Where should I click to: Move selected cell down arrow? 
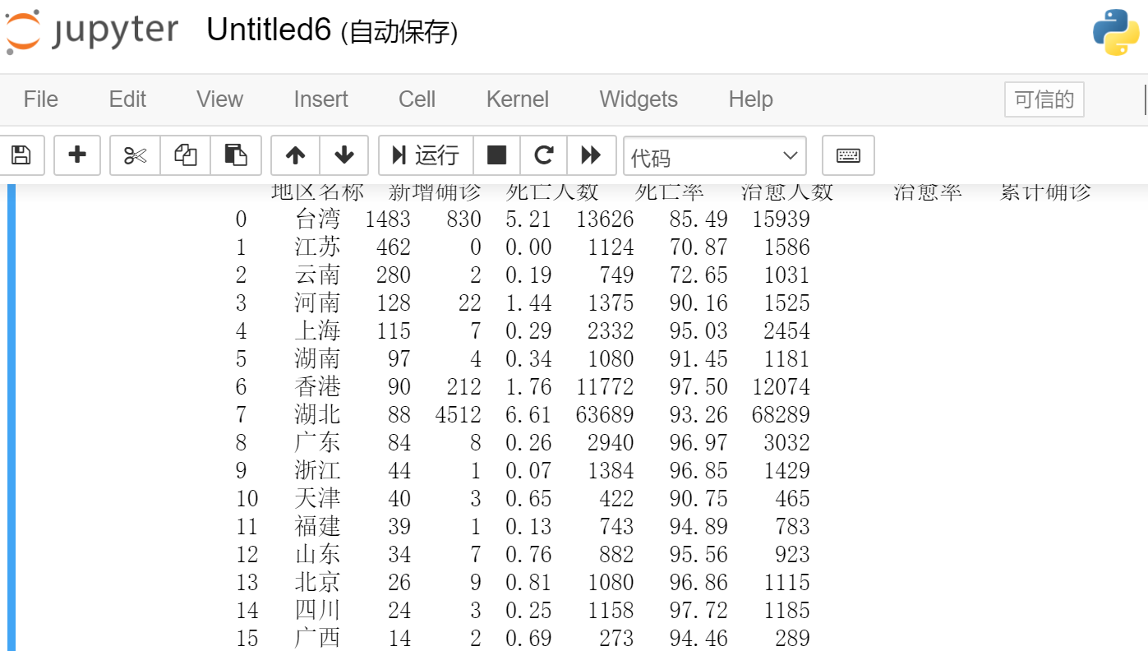[x=344, y=155]
